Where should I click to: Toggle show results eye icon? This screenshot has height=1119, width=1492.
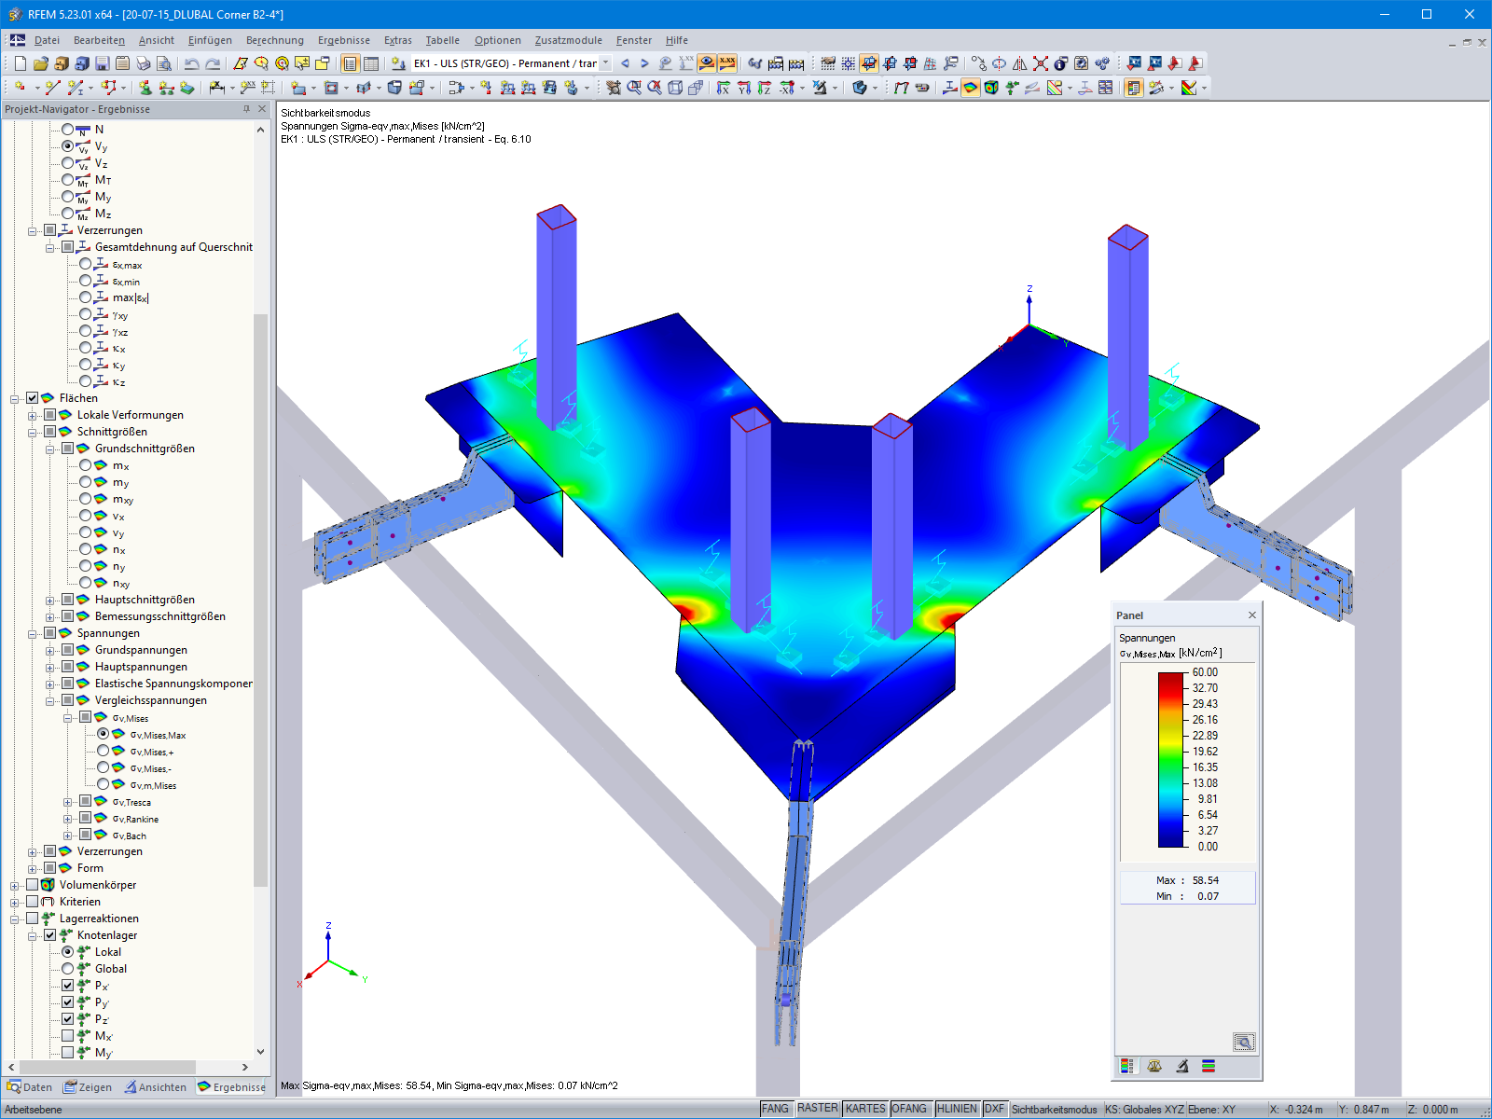(707, 63)
